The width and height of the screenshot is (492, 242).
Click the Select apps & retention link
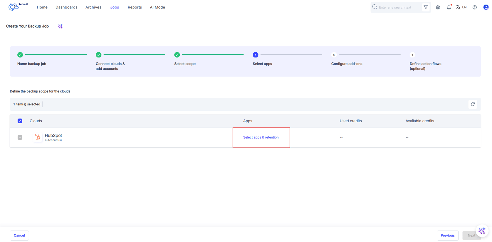point(261,137)
